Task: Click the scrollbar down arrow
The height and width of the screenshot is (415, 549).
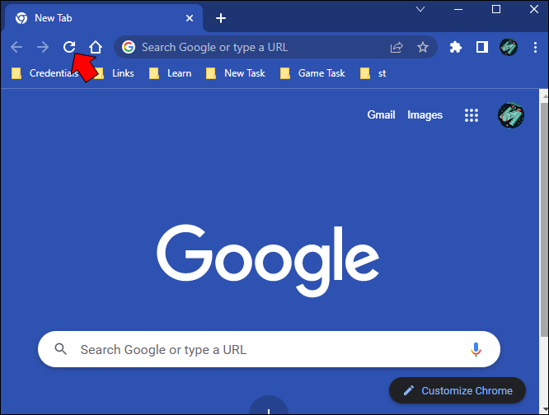Action: [x=544, y=410]
